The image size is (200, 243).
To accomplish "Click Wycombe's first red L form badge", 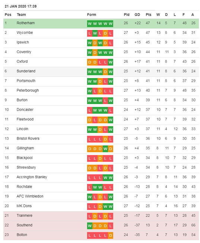I will 90,33.
